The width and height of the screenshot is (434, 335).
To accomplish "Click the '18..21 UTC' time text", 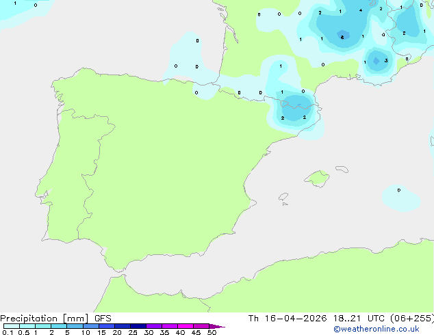I will [x=359, y=319].
